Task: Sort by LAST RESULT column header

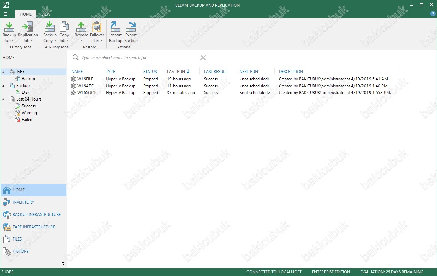Action: [215, 72]
